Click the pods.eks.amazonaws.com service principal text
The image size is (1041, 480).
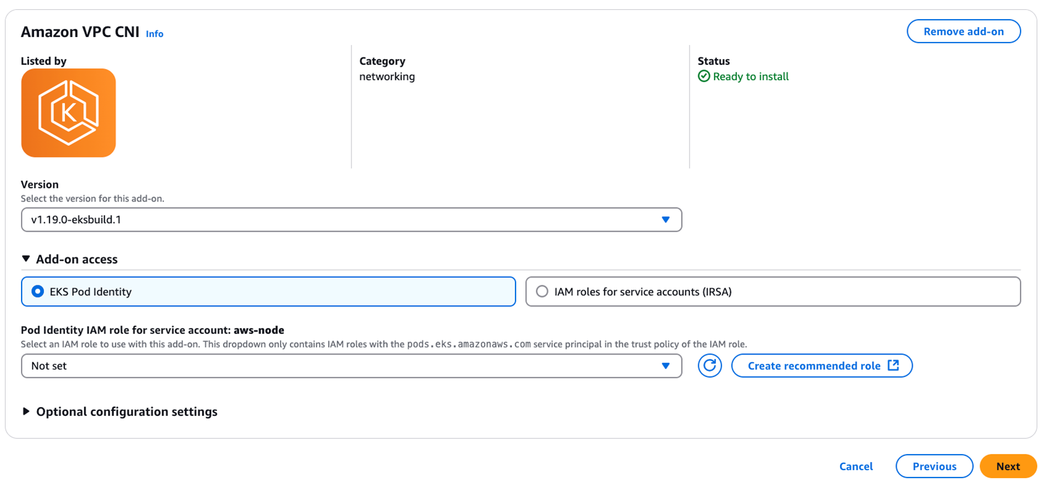[x=469, y=344]
